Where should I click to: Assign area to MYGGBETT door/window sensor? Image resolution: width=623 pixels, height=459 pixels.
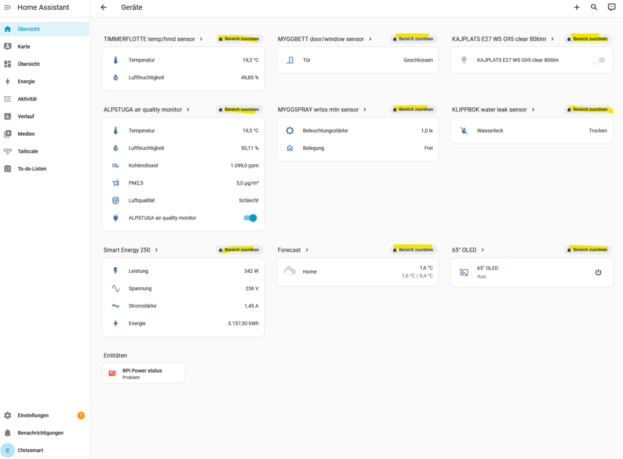coord(413,39)
